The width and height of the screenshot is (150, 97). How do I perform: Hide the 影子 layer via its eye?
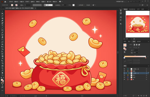tap(124, 75)
